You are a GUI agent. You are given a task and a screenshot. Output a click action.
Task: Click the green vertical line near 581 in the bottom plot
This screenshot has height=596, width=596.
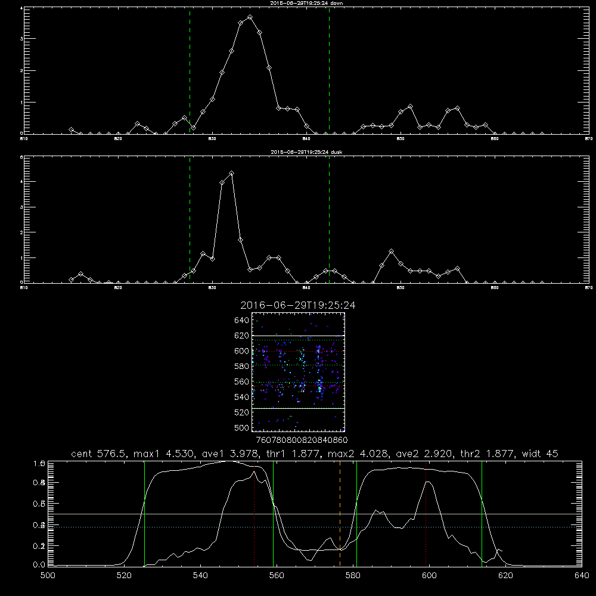click(x=356, y=513)
